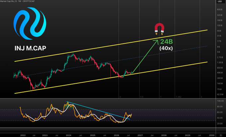Click the Injective logo image
This screenshot has width=226, height=137.
tap(30, 23)
